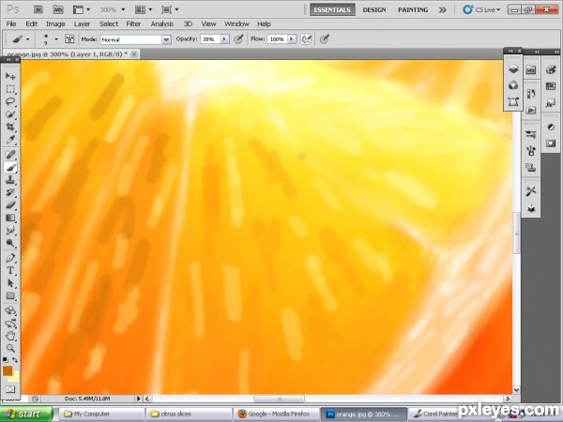This screenshot has width=563, height=422.
Task: Select the Brush tool in toolbox
Action: pos(10,168)
